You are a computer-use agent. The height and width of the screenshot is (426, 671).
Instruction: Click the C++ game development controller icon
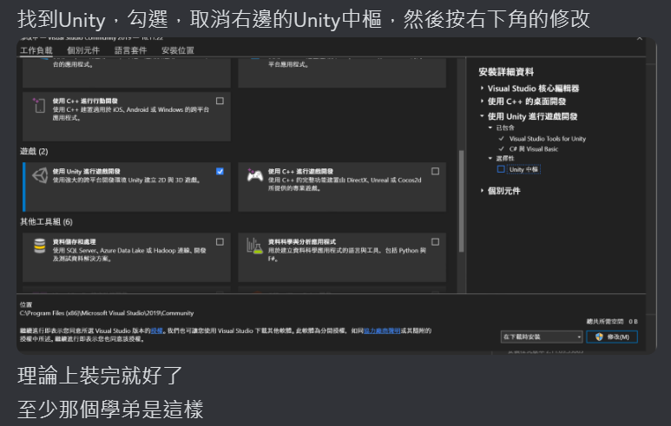(x=255, y=175)
